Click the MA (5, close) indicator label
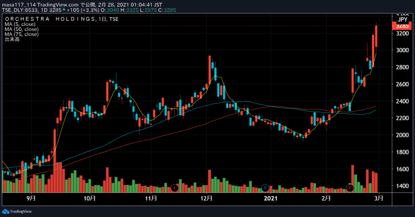 pos(20,24)
